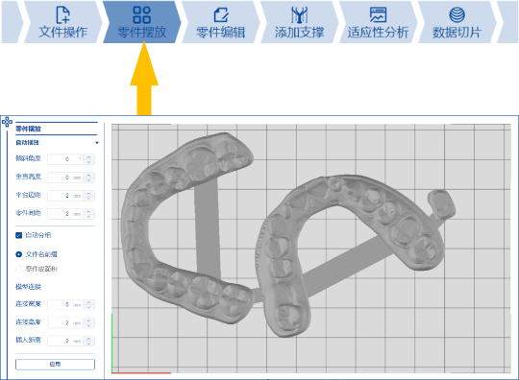519x380 pixels.
Task: Click the 连接高度 connection height input field
Action: [x=66, y=322]
